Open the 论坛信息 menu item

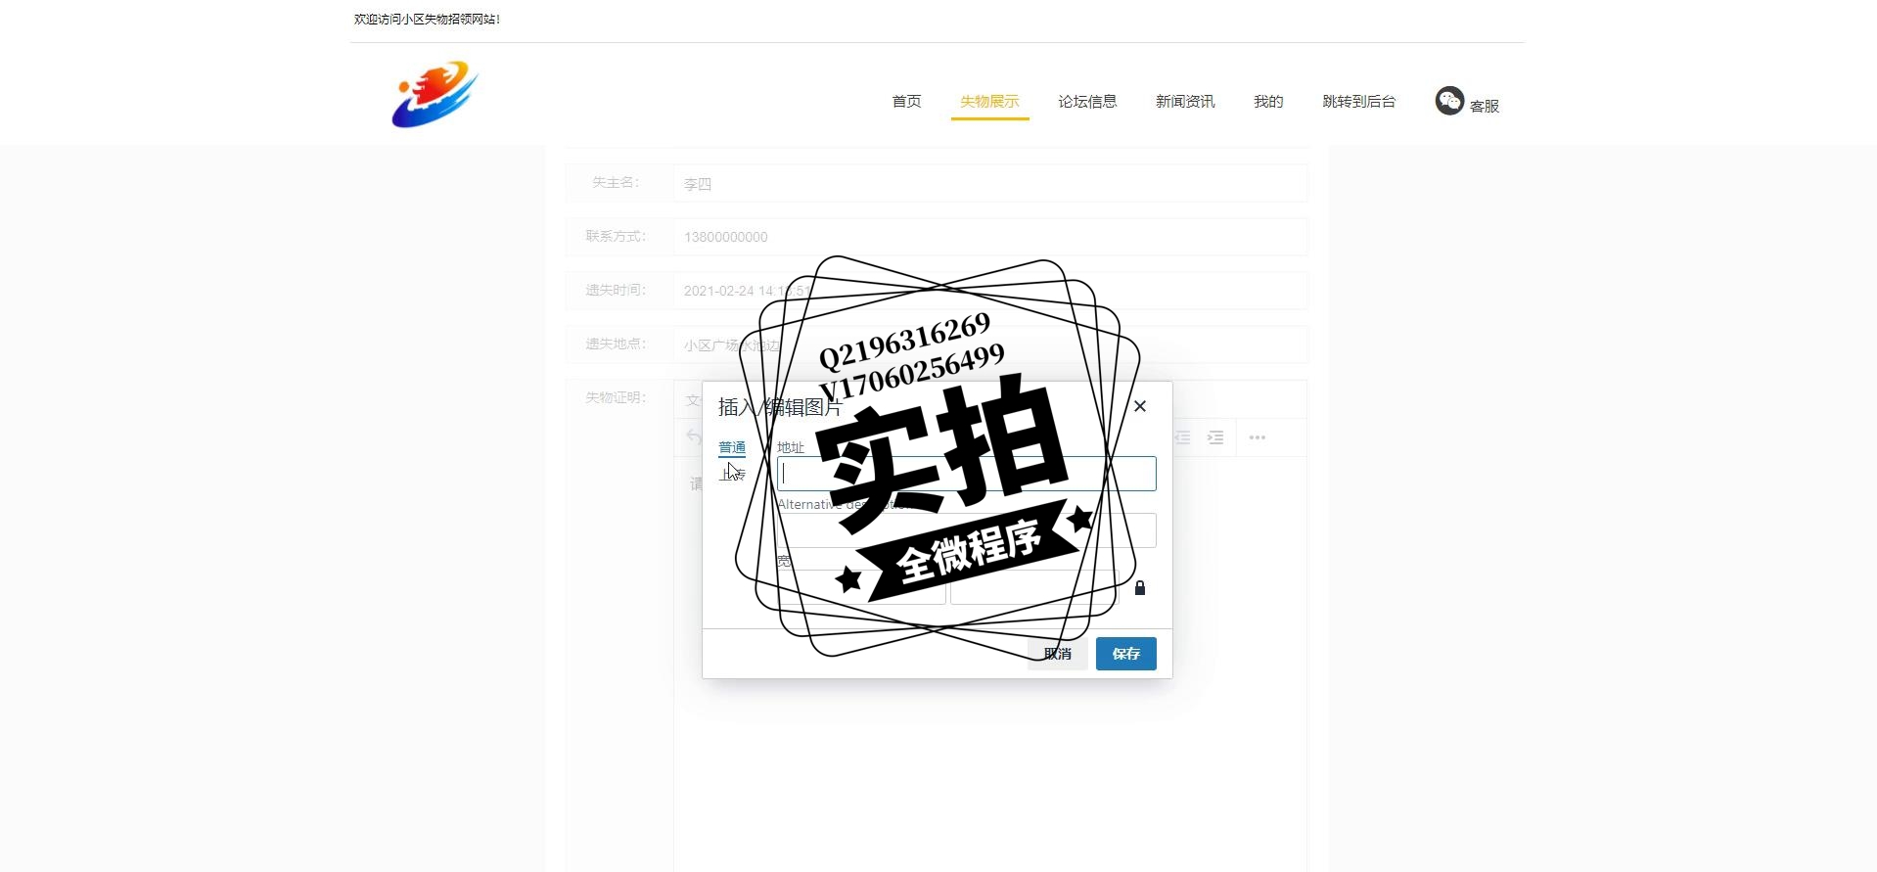[x=1087, y=101]
